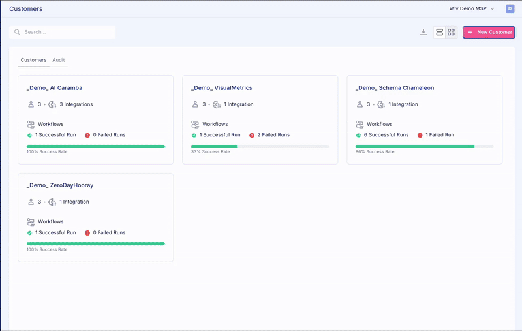
Task: Open the Audit tab
Action: click(59, 60)
